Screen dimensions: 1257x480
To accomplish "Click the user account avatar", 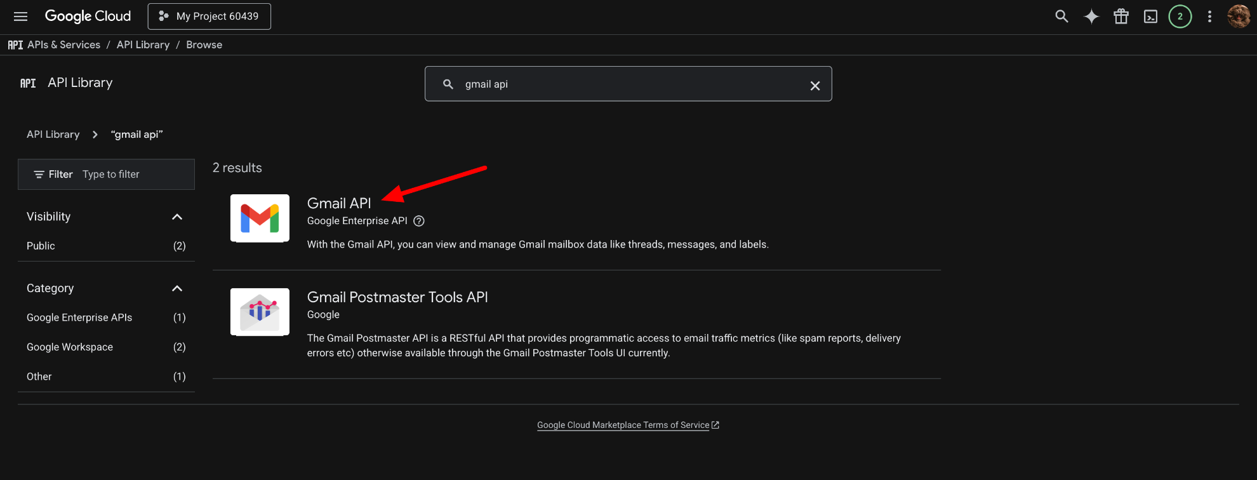I will point(1239,17).
